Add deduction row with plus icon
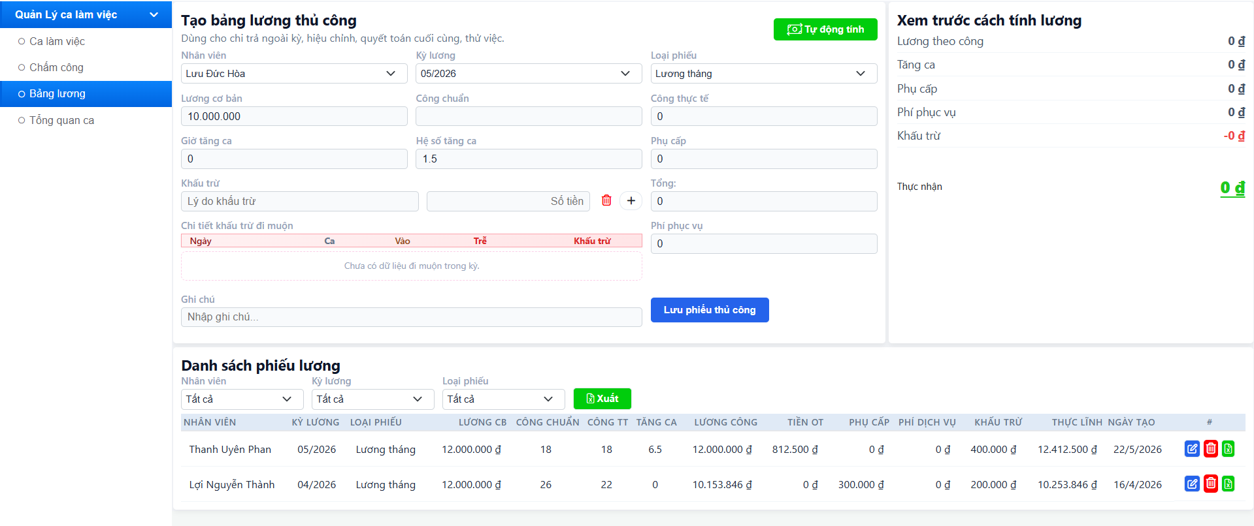The height and width of the screenshot is (526, 1254). click(x=631, y=201)
